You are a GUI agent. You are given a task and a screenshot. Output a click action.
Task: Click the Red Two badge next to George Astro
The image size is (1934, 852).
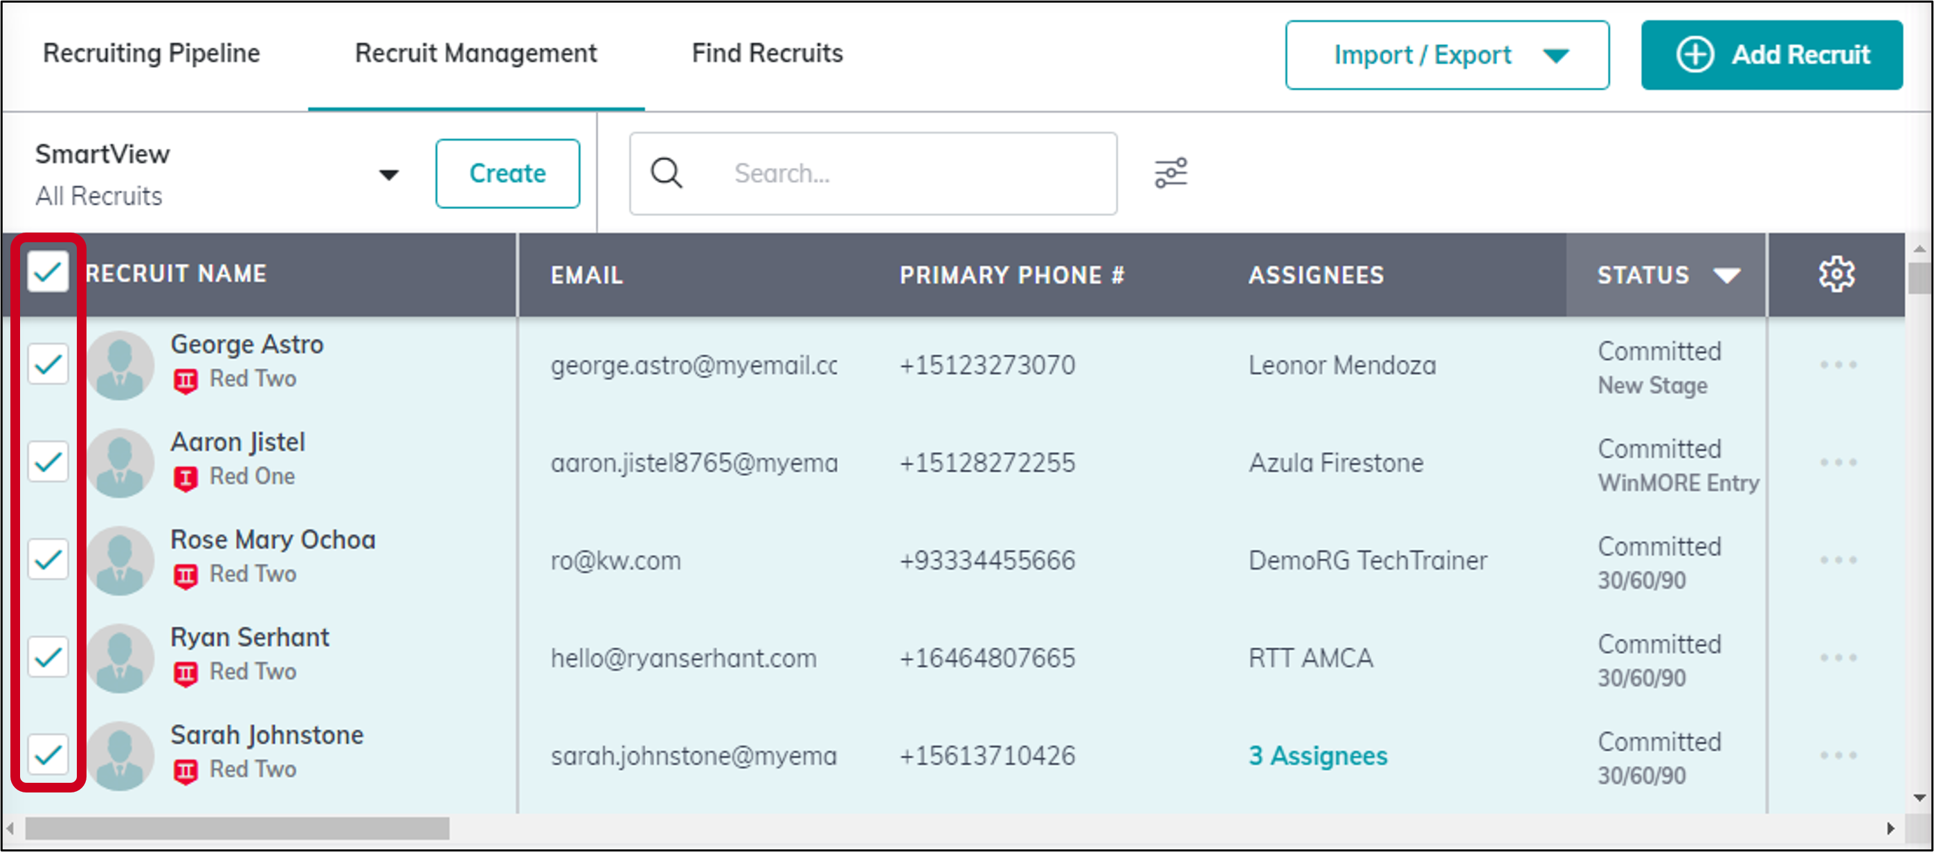click(x=188, y=379)
